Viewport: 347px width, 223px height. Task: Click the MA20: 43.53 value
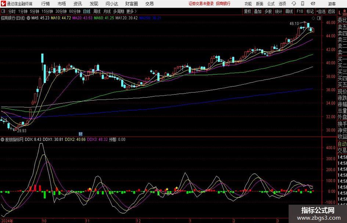(82, 18)
